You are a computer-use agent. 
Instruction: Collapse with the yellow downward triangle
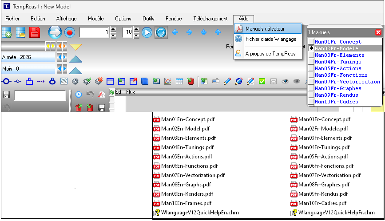[75, 47]
